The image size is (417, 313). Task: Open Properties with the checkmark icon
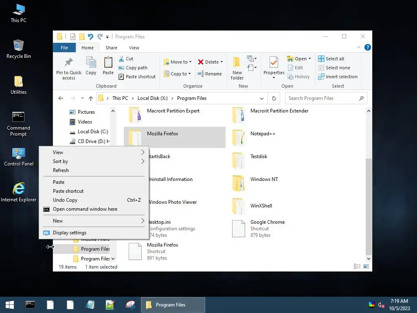coord(274,62)
